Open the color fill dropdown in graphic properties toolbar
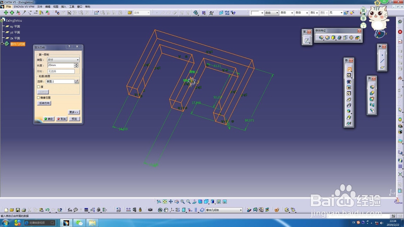Image resolution: width=404 pixels, height=227 pixels. click(257, 12)
